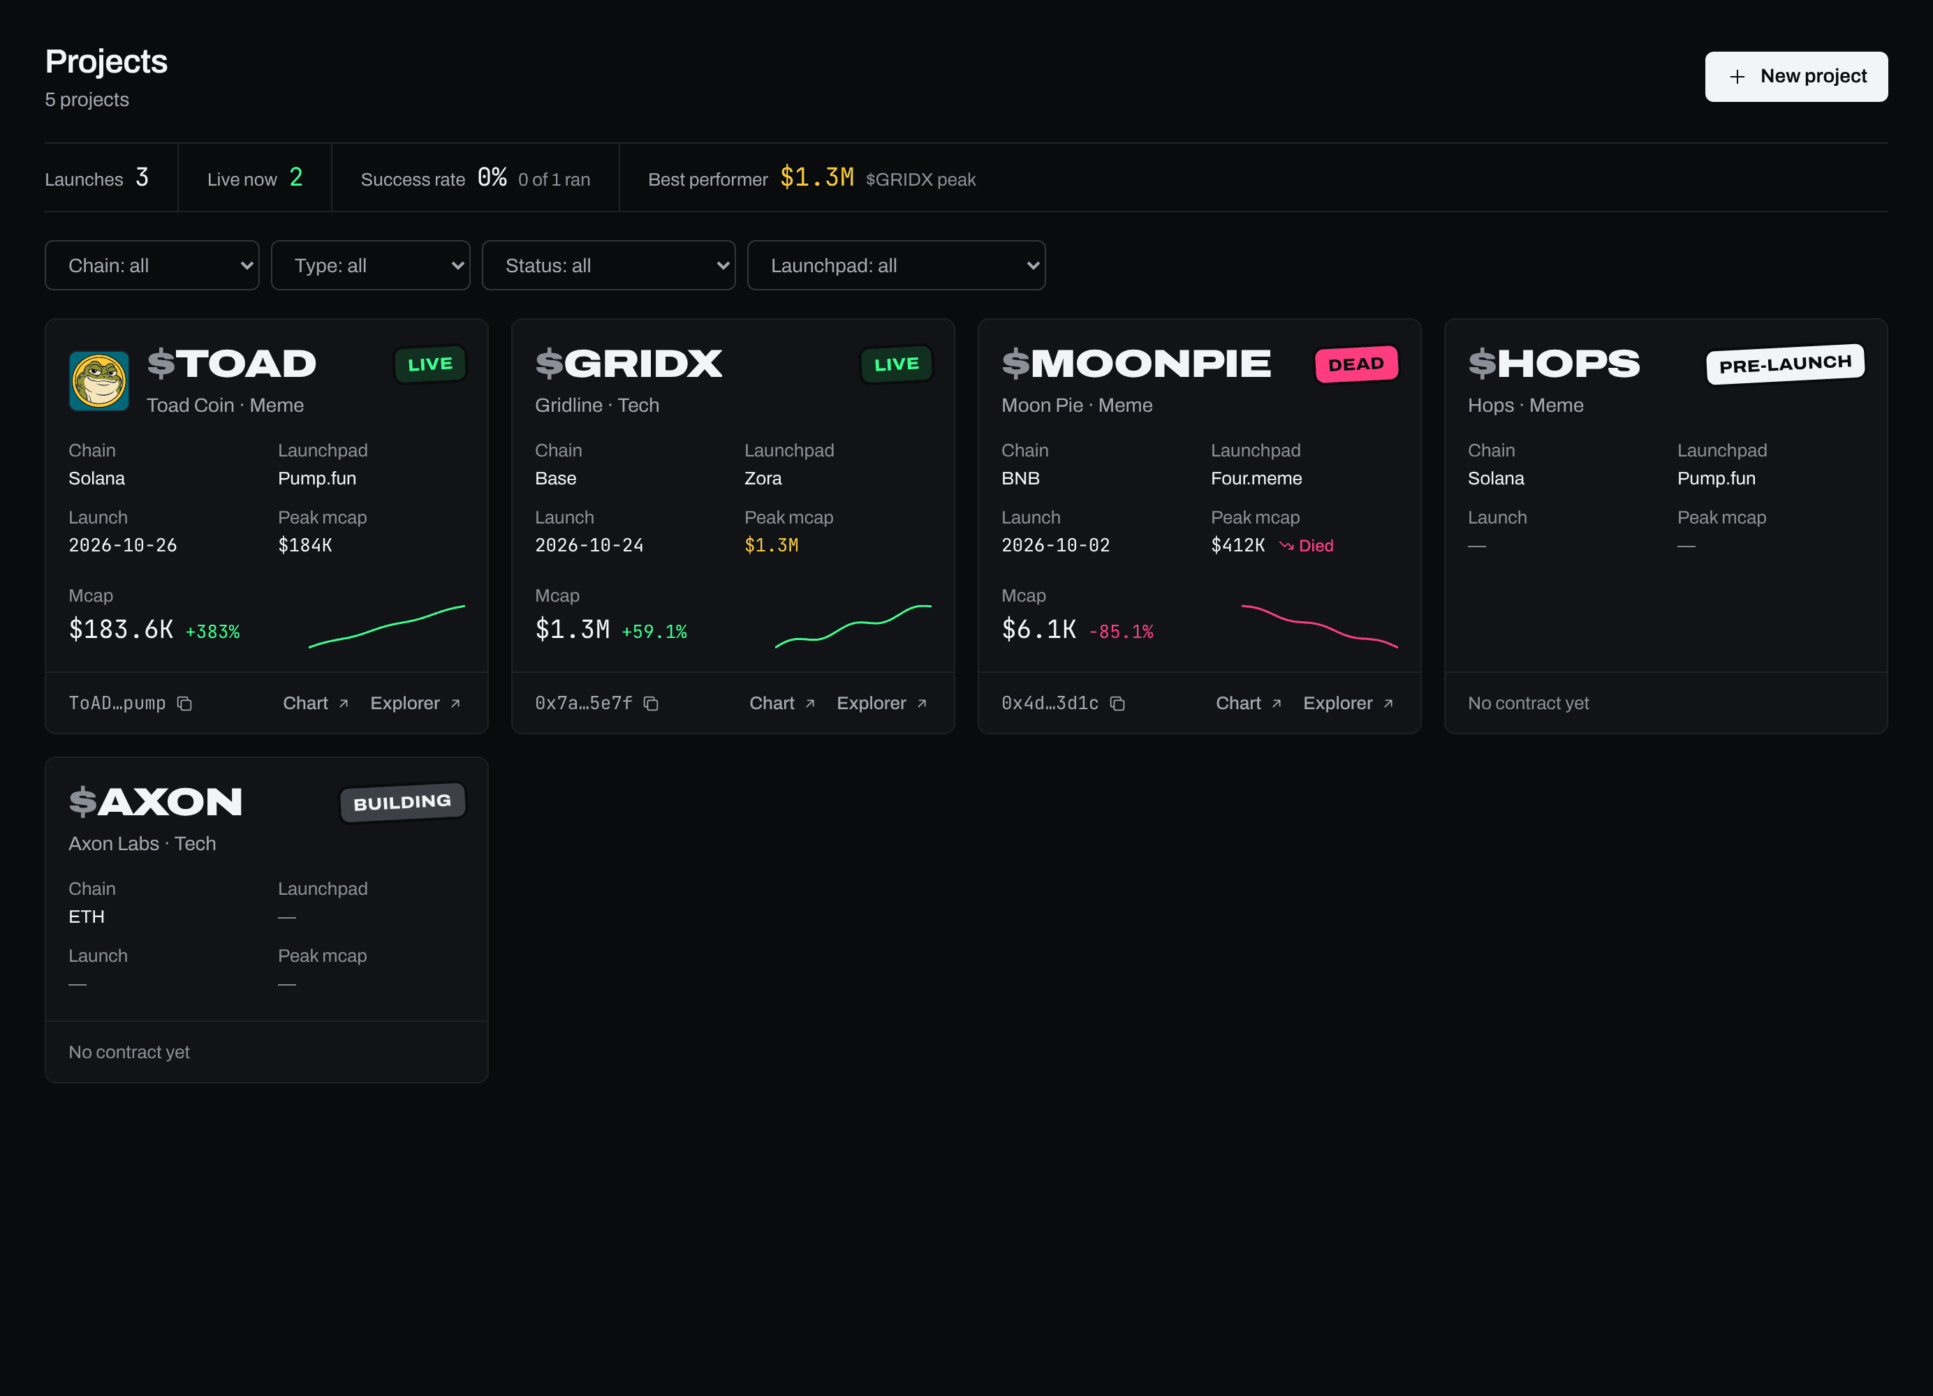1933x1396 pixels.
Task: Click the -85.1% change on $MOONPIE
Action: pos(1121,632)
